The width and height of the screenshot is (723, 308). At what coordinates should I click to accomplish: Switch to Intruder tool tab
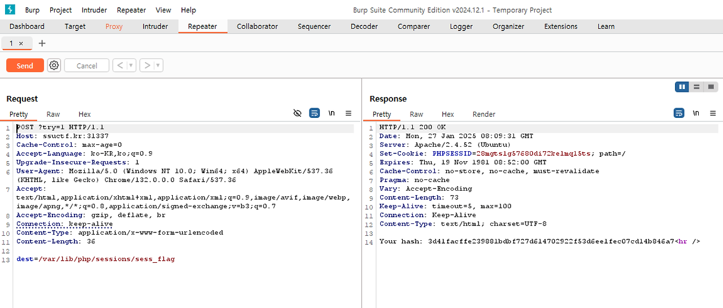point(155,27)
